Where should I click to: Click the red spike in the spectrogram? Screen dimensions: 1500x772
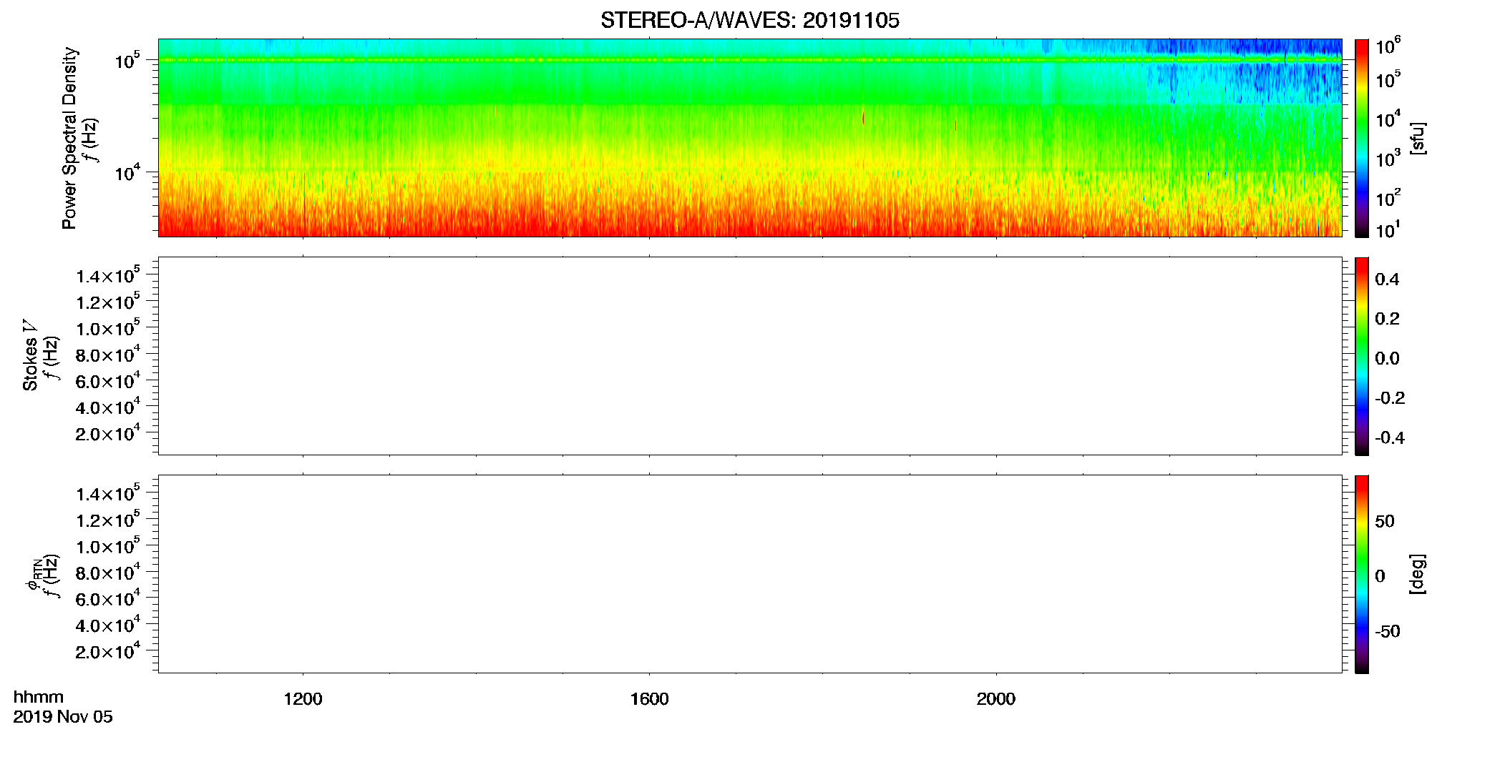pyautogui.click(x=863, y=118)
